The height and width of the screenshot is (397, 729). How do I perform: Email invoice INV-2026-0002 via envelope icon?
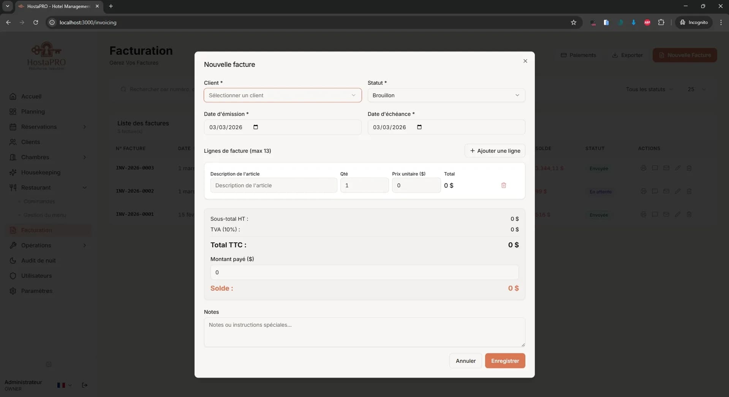click(x=667, y=191)
